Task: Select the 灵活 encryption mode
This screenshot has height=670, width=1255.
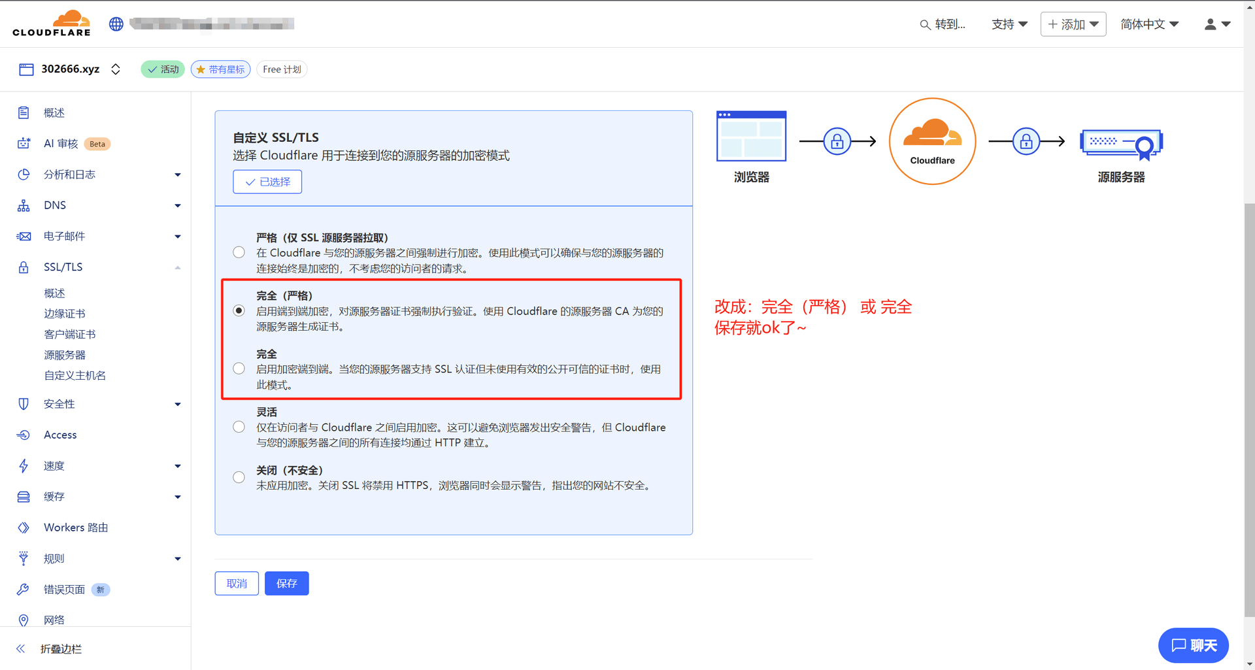Action: 239,426
